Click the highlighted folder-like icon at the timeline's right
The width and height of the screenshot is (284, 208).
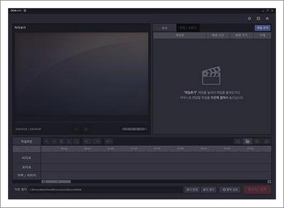[248, 141]
